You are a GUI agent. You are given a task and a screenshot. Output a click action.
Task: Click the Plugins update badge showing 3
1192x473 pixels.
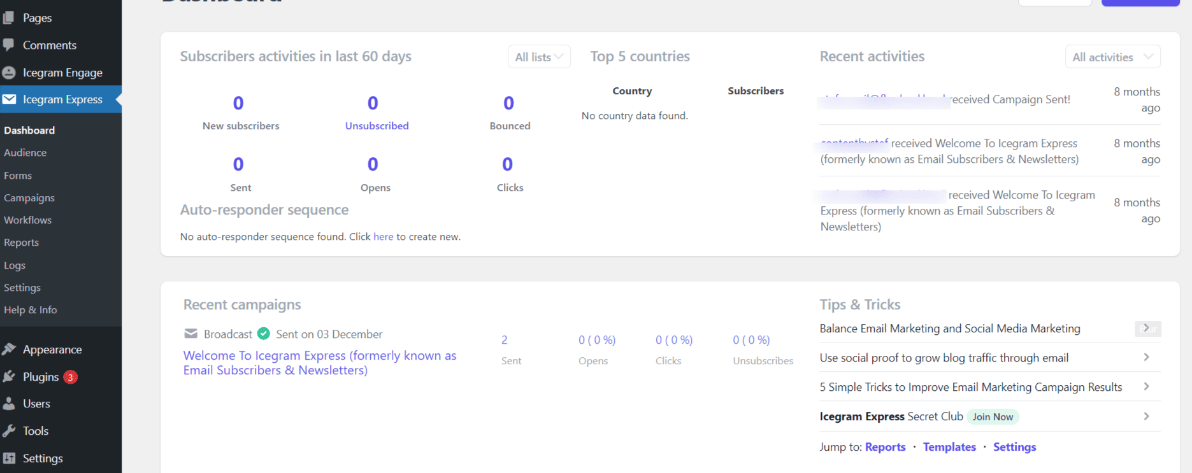(71, 377)
